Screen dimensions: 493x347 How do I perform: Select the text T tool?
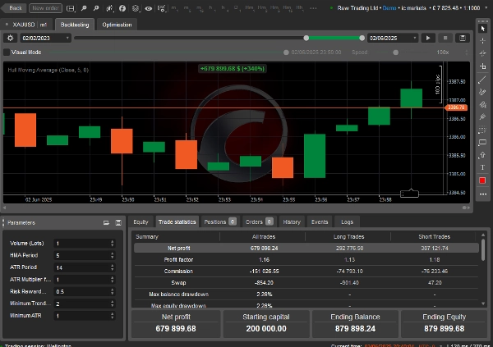pyautogui.click(x=482, y=167)
